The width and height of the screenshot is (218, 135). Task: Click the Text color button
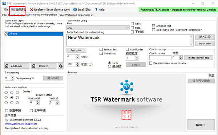(76, 50)
